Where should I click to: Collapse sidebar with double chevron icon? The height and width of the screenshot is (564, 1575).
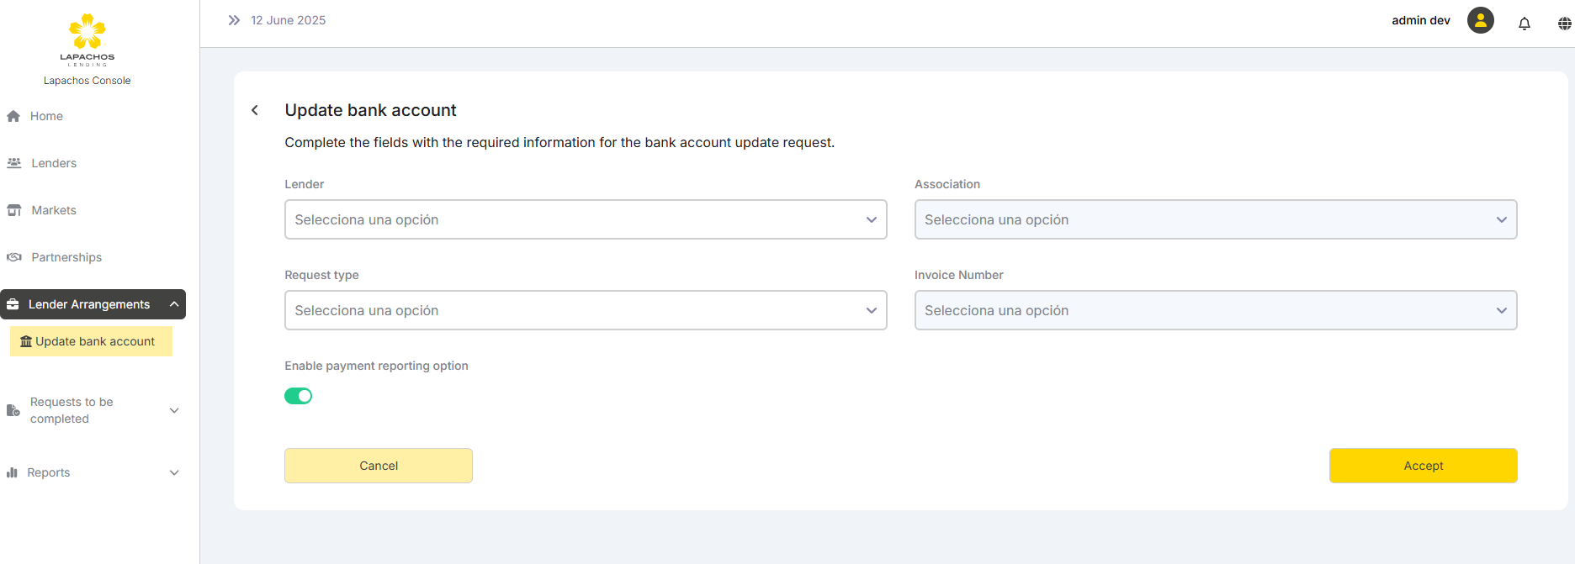coord(234,20)
